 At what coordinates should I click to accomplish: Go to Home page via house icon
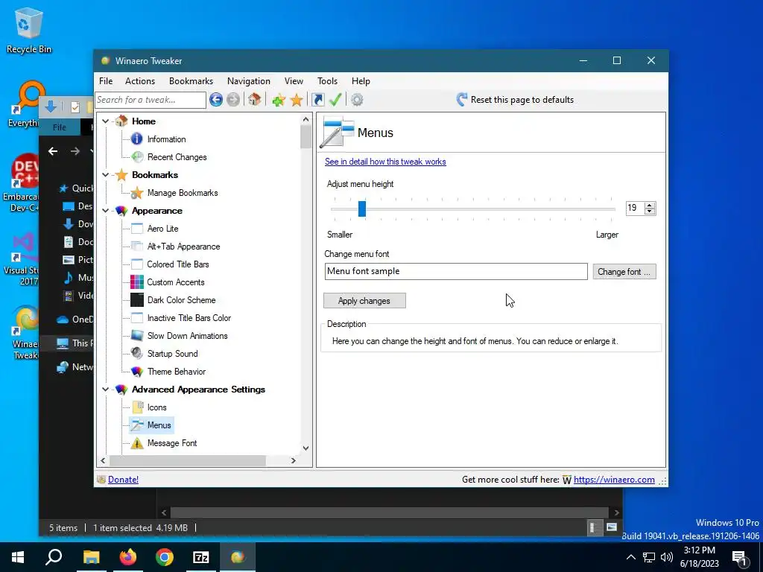pyautogui.click(x=254, y=100)
